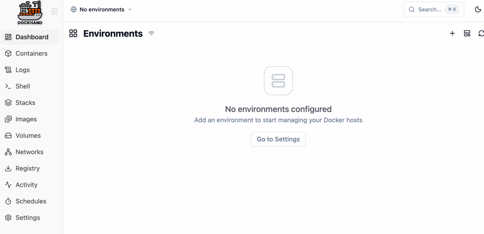This screenshot has width=484, height=234.
Task: Open Schedules from the sidebar
Action: click(31, 201)
